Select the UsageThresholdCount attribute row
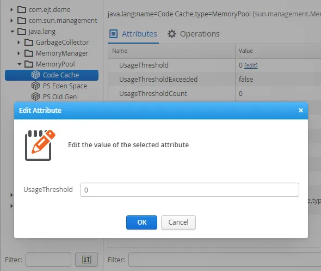The width and height of the screenshot is (321, 271). click(214, 94)
